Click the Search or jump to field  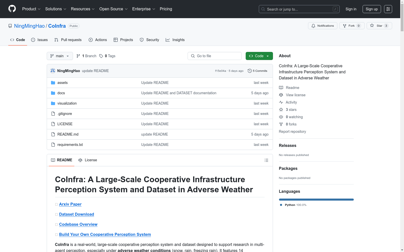tap(299, 9)
